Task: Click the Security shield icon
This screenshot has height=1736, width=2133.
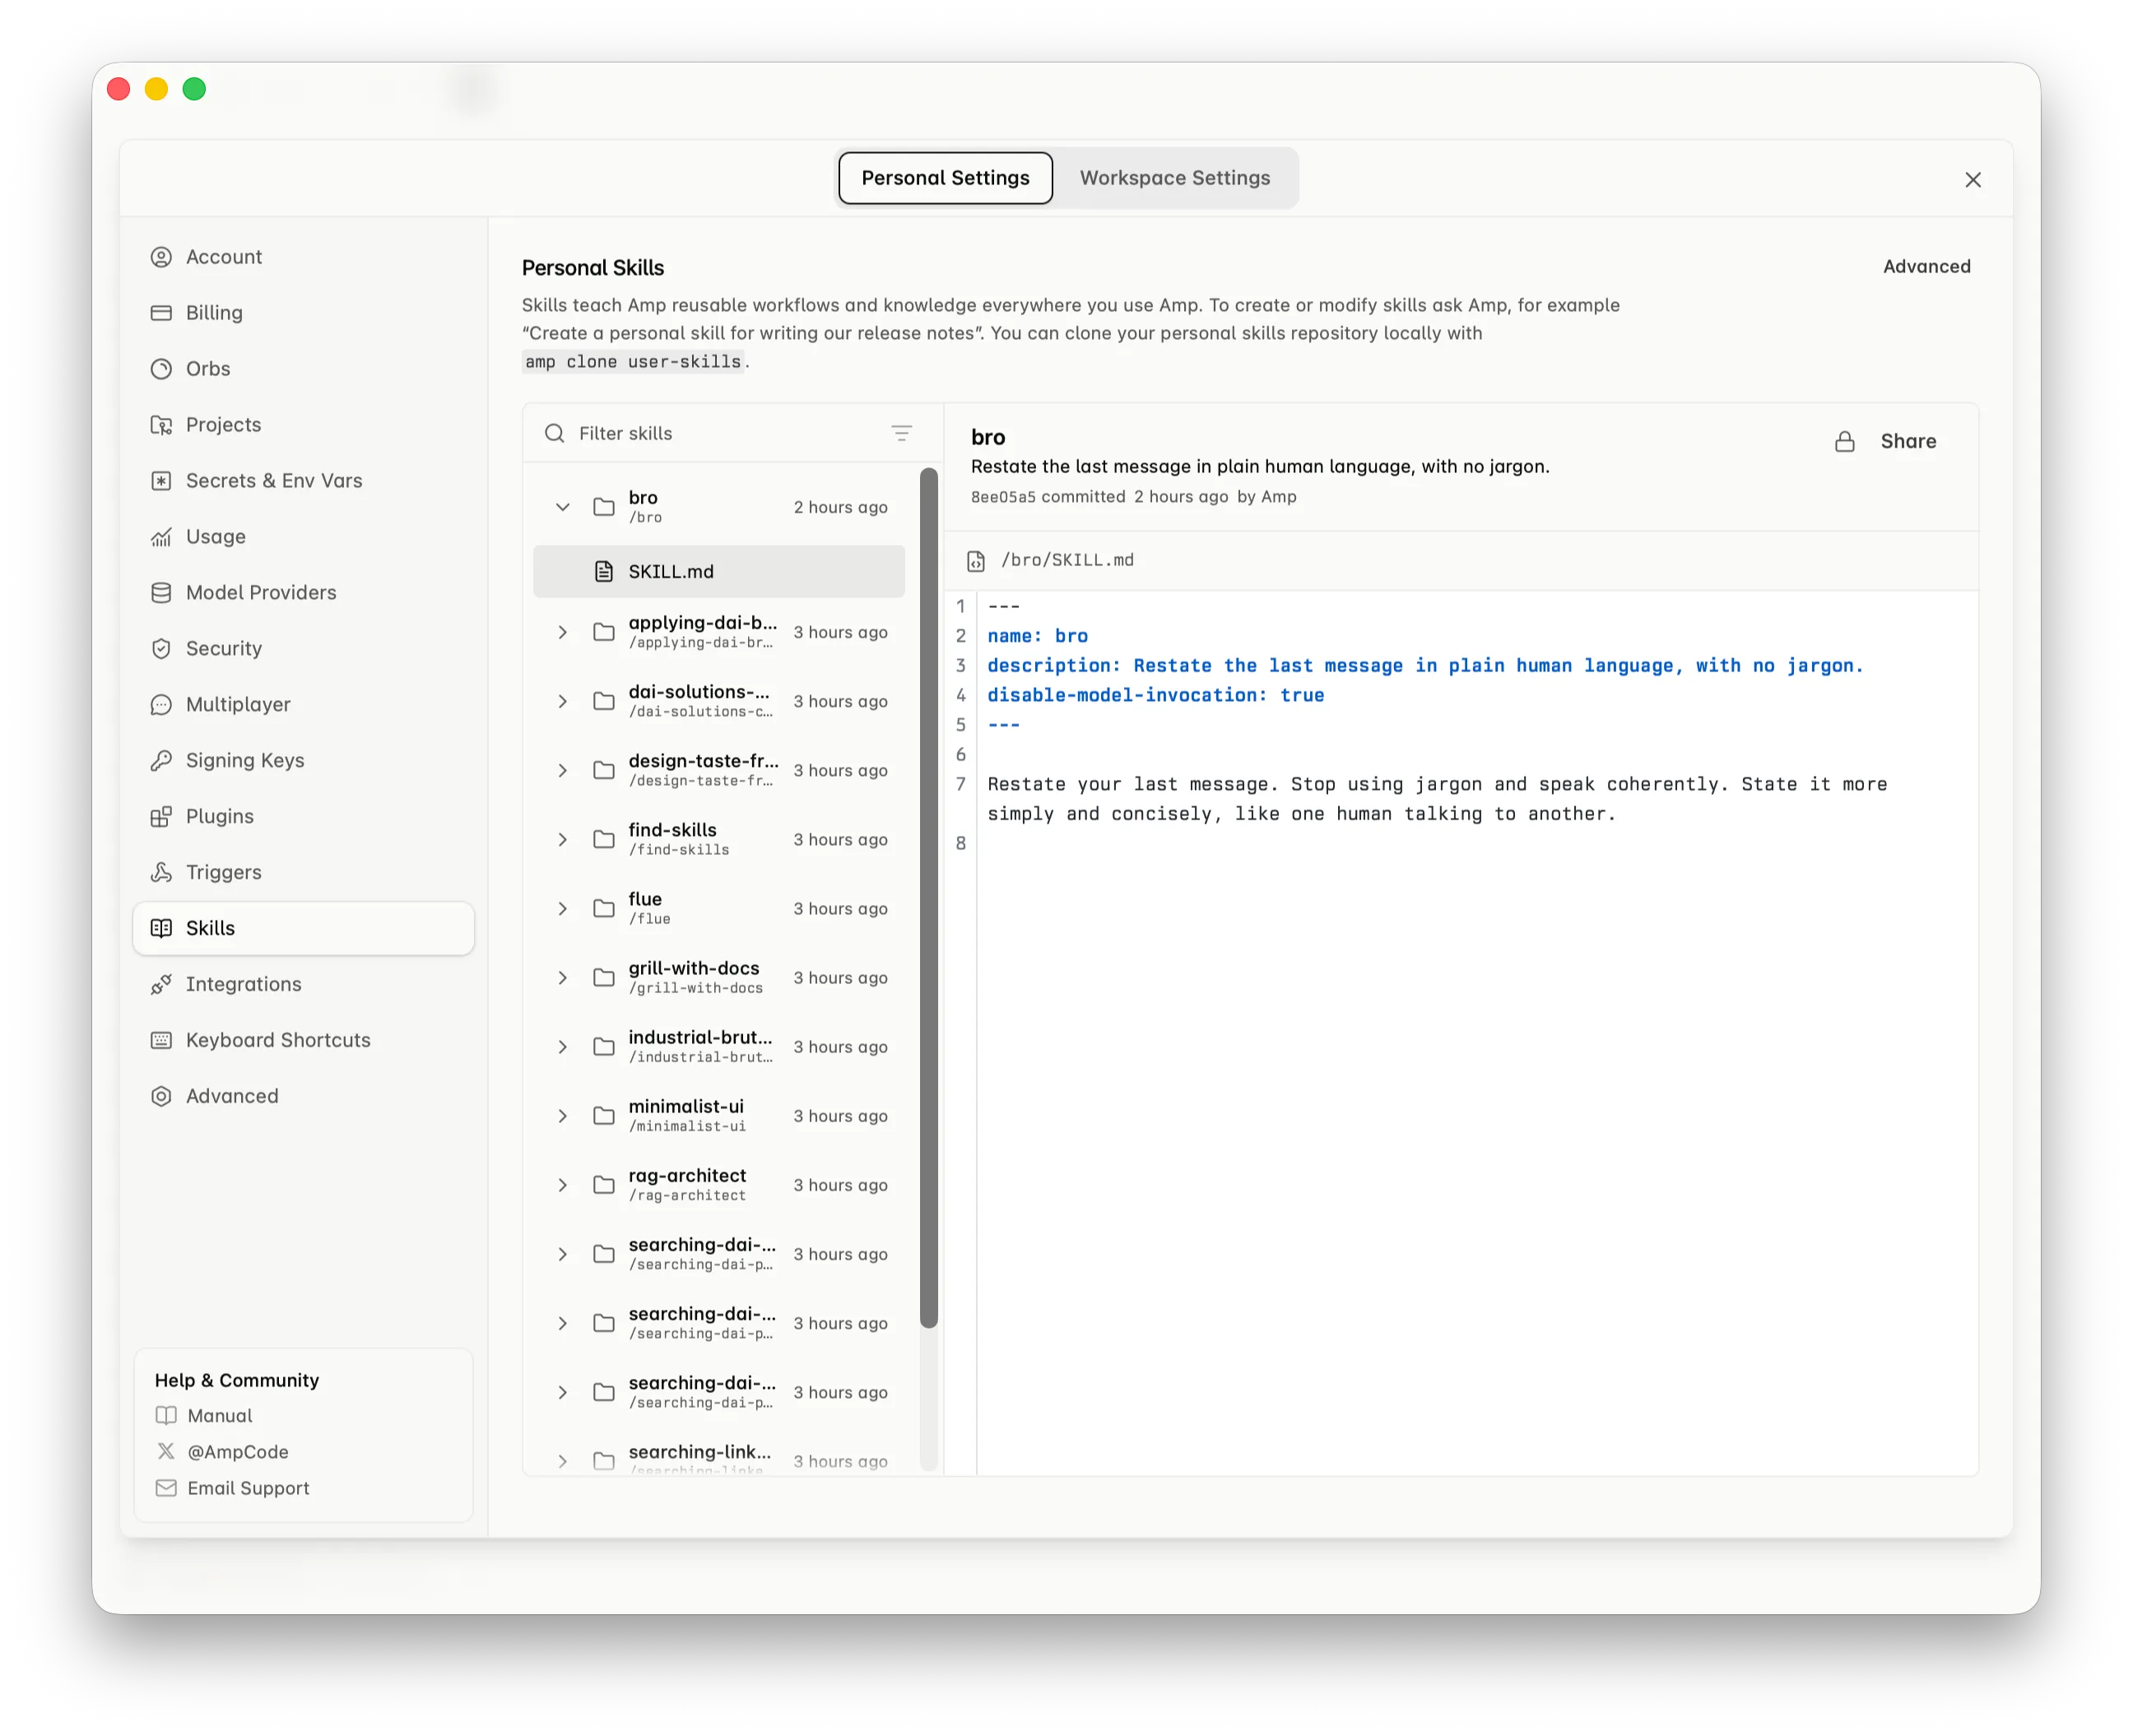Action: (161, 649)
